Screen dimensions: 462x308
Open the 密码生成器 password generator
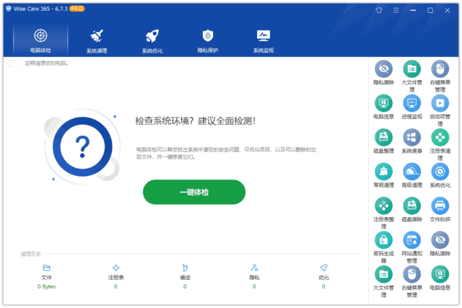pyautogui.click(x=383, y=240)
